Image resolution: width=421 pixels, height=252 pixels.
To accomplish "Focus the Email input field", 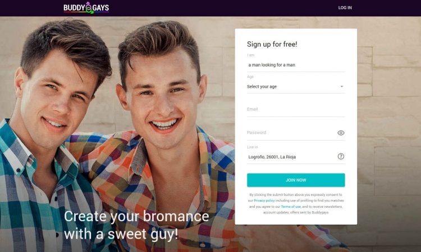I will coord(296,110).
